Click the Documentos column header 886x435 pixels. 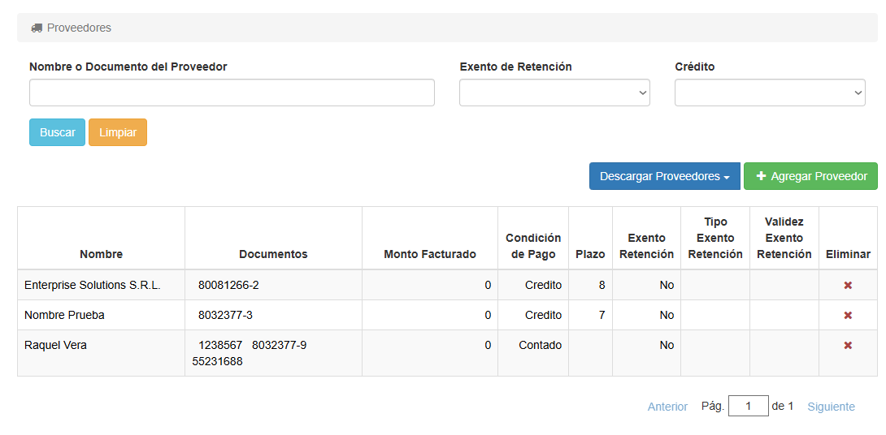[273, 254]
